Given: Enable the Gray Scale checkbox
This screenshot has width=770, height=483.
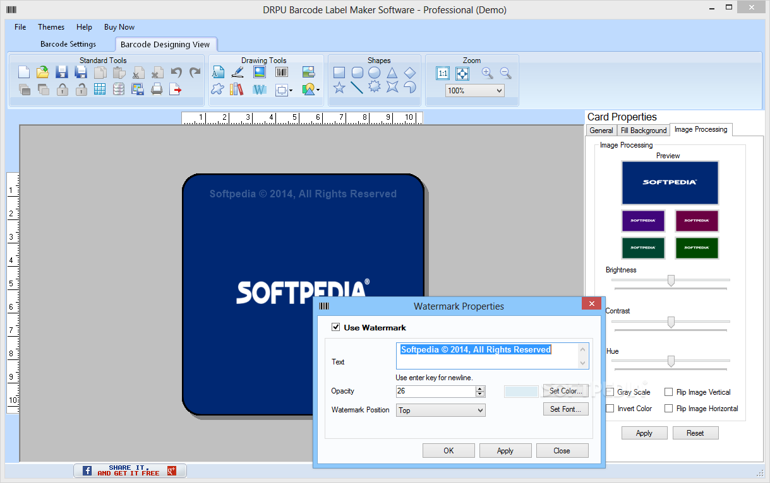Looking at the screenshot, I should pyautogui.click(x=610, y=392).
